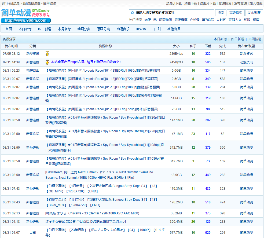Open 本日新增 in the navigation bar
Screen dimensions: 264x238
[x=25, y=29]
